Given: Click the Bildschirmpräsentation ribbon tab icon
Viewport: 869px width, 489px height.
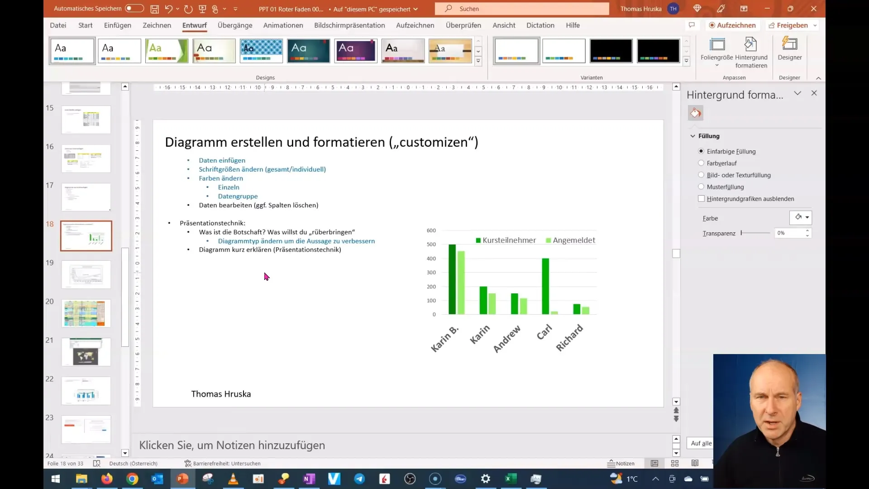Looking at the screenshot, I should [x=350, y=25].
